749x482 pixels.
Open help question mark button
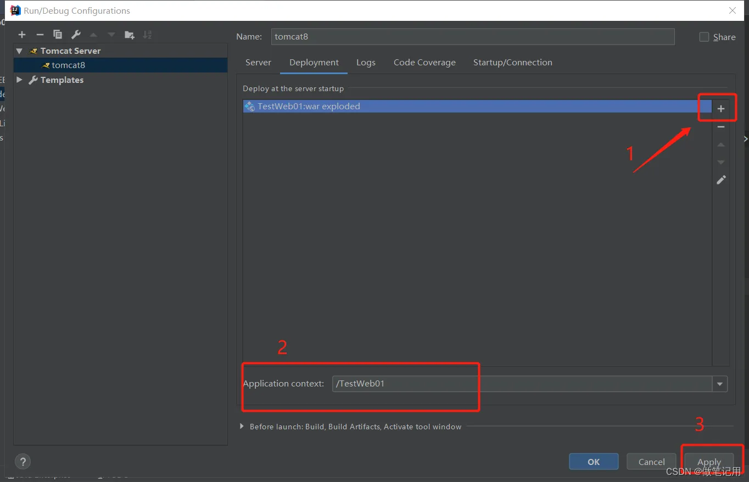pos(23,461)
